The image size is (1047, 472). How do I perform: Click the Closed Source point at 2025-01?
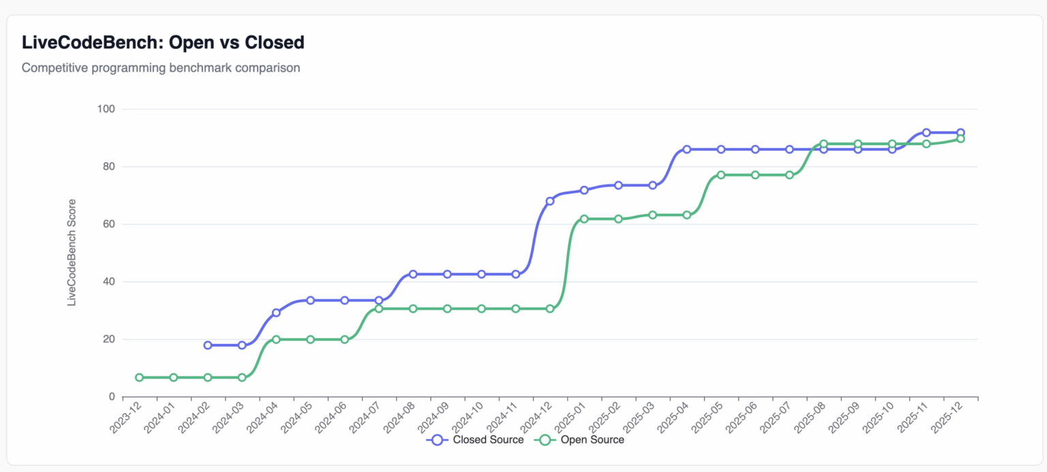point(584,190)
